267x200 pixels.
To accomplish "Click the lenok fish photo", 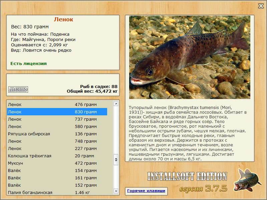I will click(x=190, y=57).
